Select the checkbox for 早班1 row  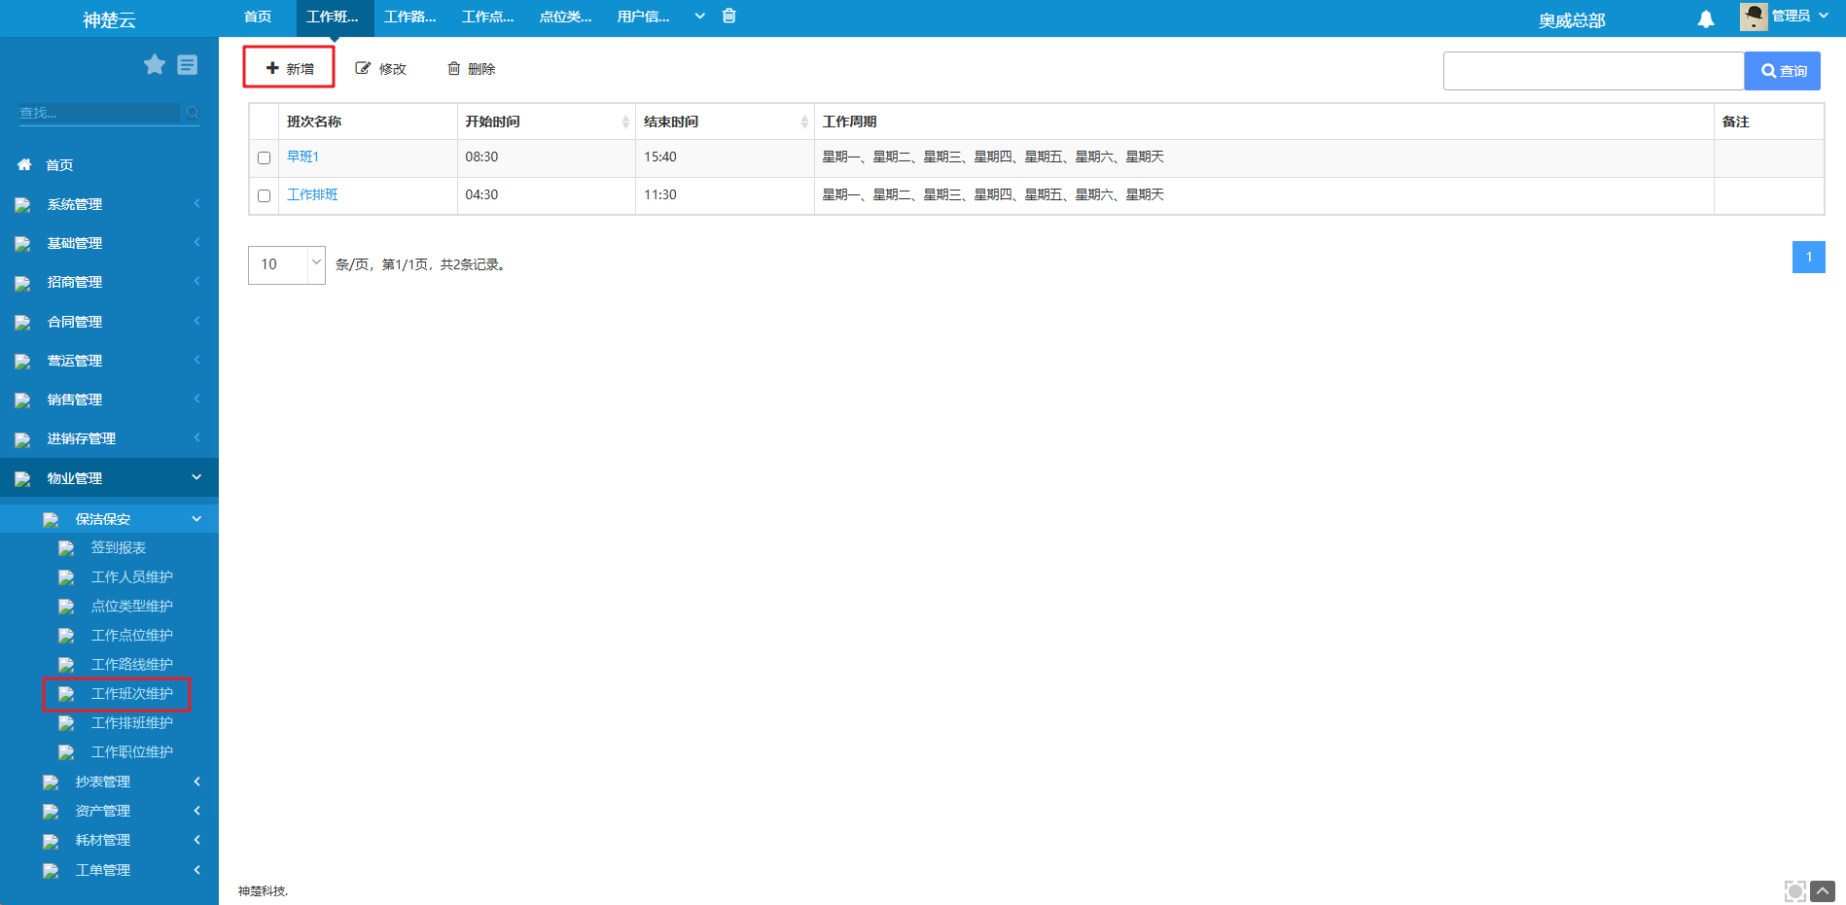coord(264,157)
